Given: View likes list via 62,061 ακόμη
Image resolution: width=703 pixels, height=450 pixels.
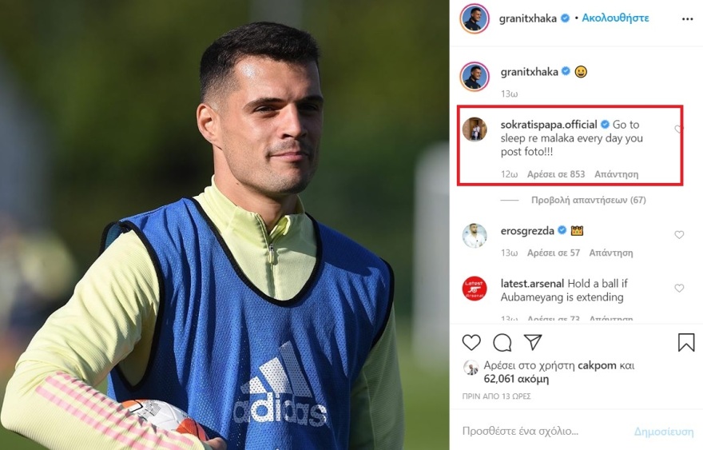Looking at the screenshot, I should [x=516, y=379].
